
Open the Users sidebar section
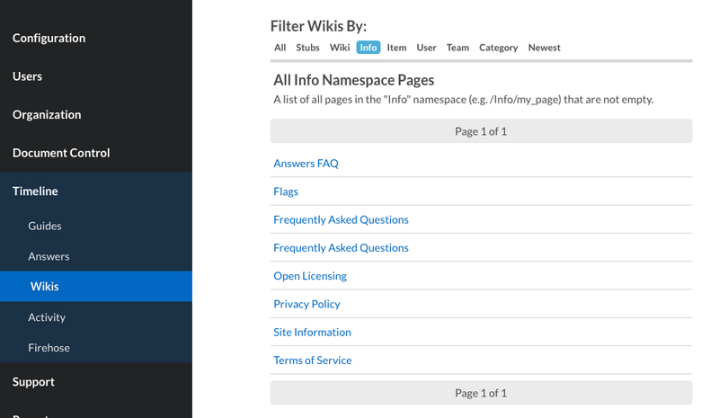coord(27,76)
